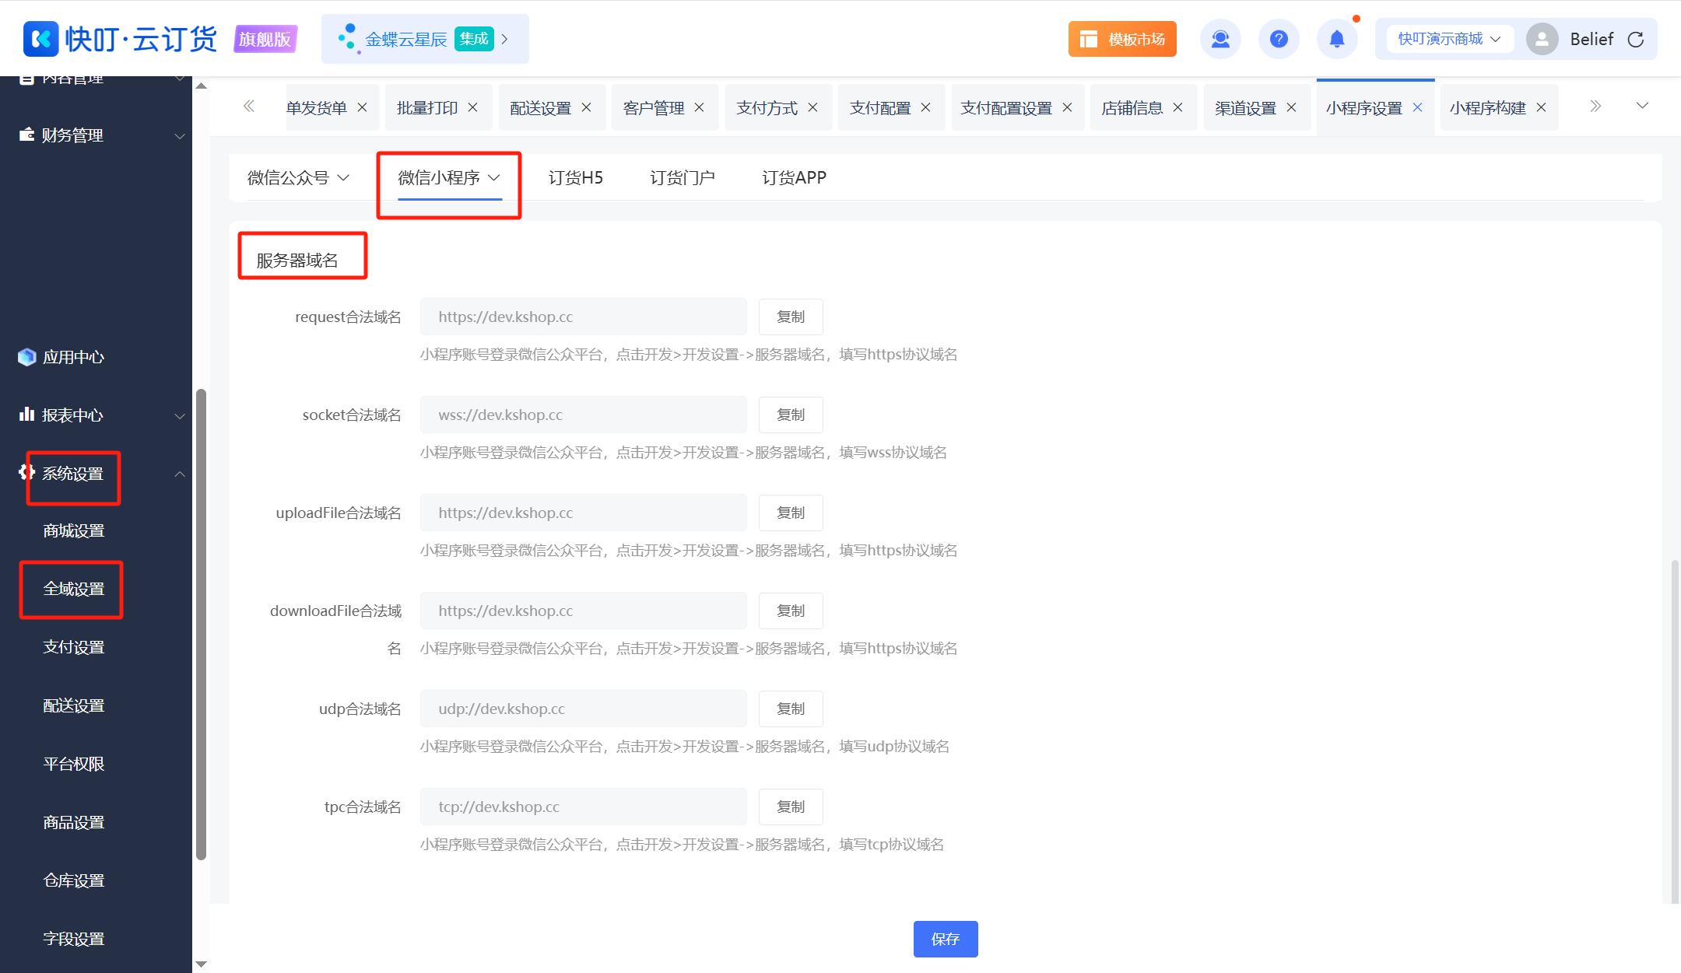
Task: Open the 平台权限 menu item
Action: coord(74,764)
